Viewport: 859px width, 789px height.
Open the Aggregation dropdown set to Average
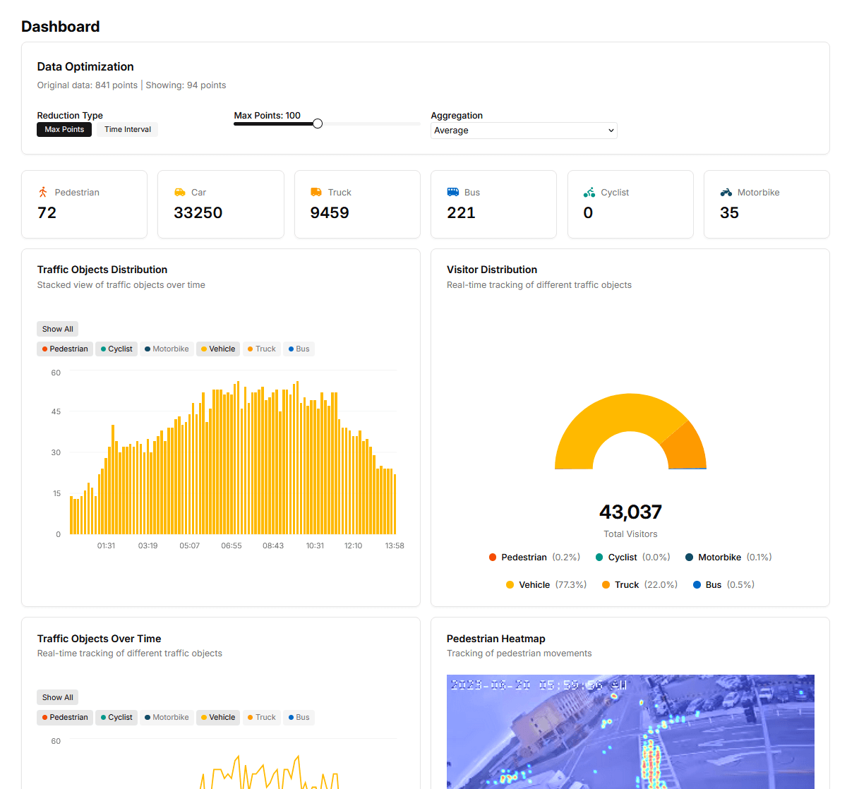coord(523,130)
